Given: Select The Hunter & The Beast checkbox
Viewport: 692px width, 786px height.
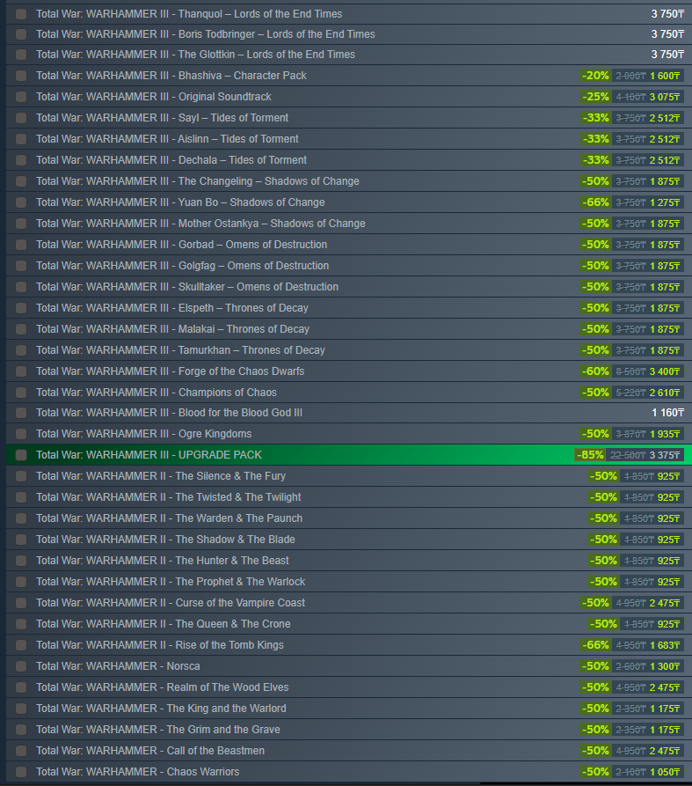Looking at the screenshot, I should [x=21, y=561].
